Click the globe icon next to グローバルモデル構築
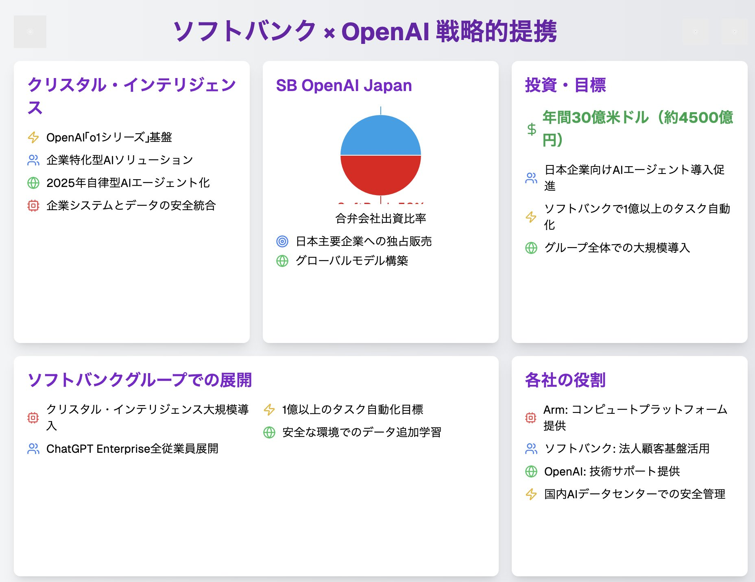 tap(281, 262)
